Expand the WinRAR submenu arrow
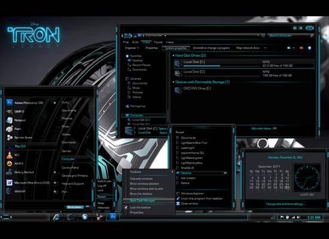Image resolution: width=329 pixels, height=239 pixels. click(x=54, y=191)
